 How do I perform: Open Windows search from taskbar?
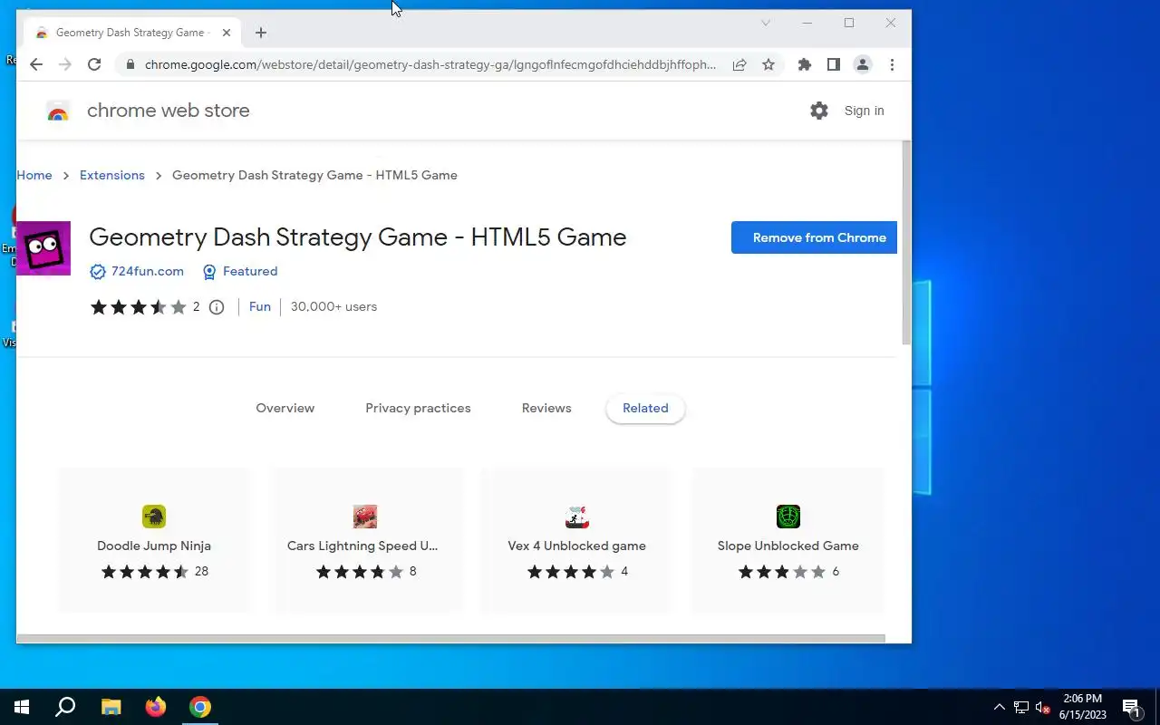[x=65, y=707]
